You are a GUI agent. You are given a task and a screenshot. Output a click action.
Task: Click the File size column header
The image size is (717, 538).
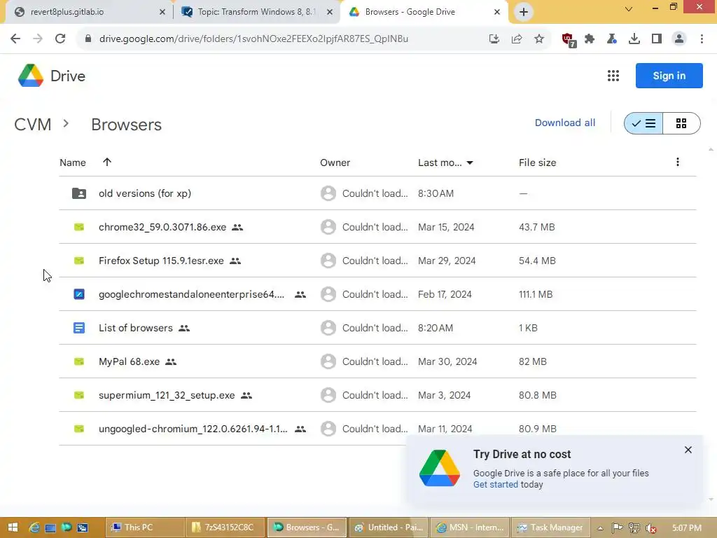pyautogui.click(x=537, y=163)
